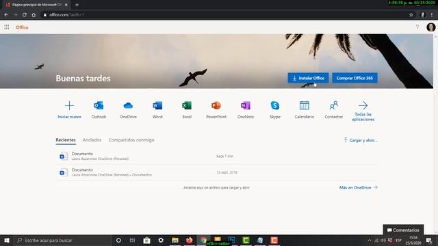Reload the browser page

pyautogui.click(x=25, y=15)
